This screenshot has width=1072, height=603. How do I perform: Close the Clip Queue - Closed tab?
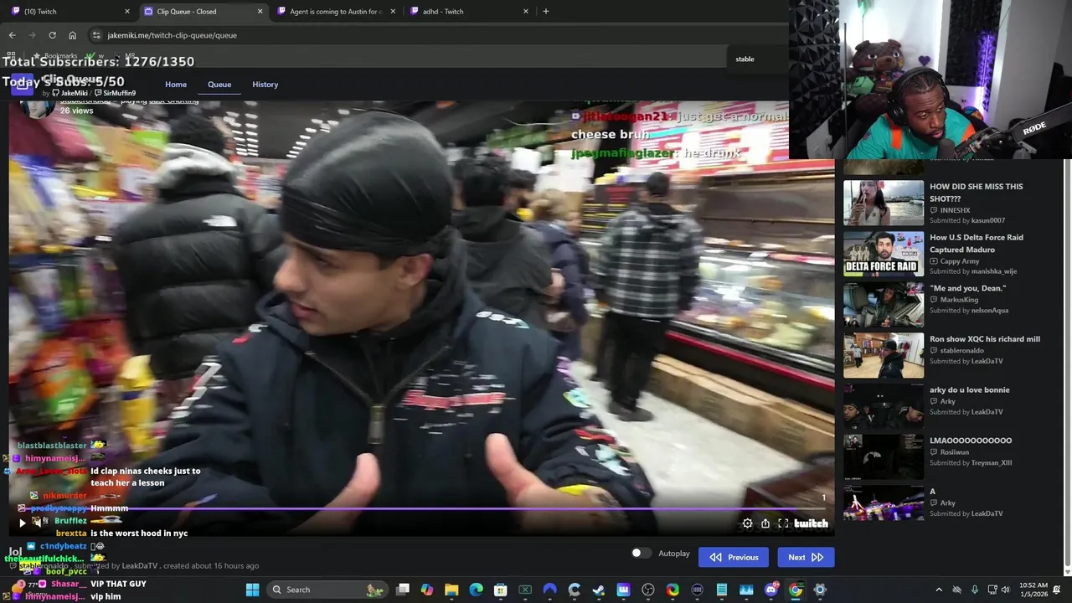click(260, 11)
